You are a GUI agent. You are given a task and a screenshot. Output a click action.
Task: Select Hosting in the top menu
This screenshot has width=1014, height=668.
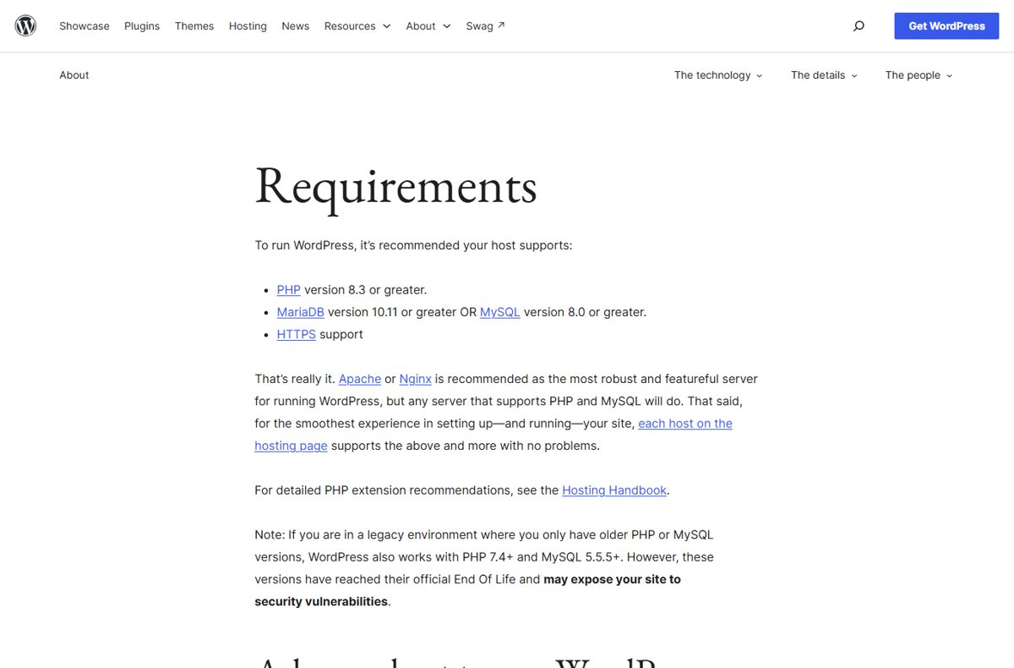248,26
